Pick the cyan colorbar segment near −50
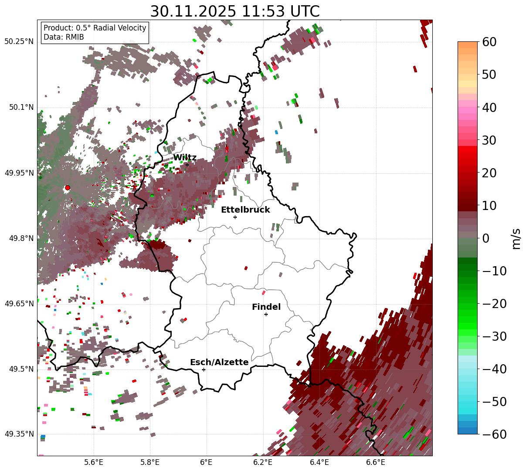Image resolution: width=526 pixels, height=471 pixels. [x=468, y=401]
